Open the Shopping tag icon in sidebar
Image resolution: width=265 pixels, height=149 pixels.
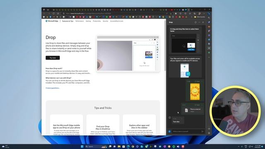pyautogui.click(x=209, y=22)
